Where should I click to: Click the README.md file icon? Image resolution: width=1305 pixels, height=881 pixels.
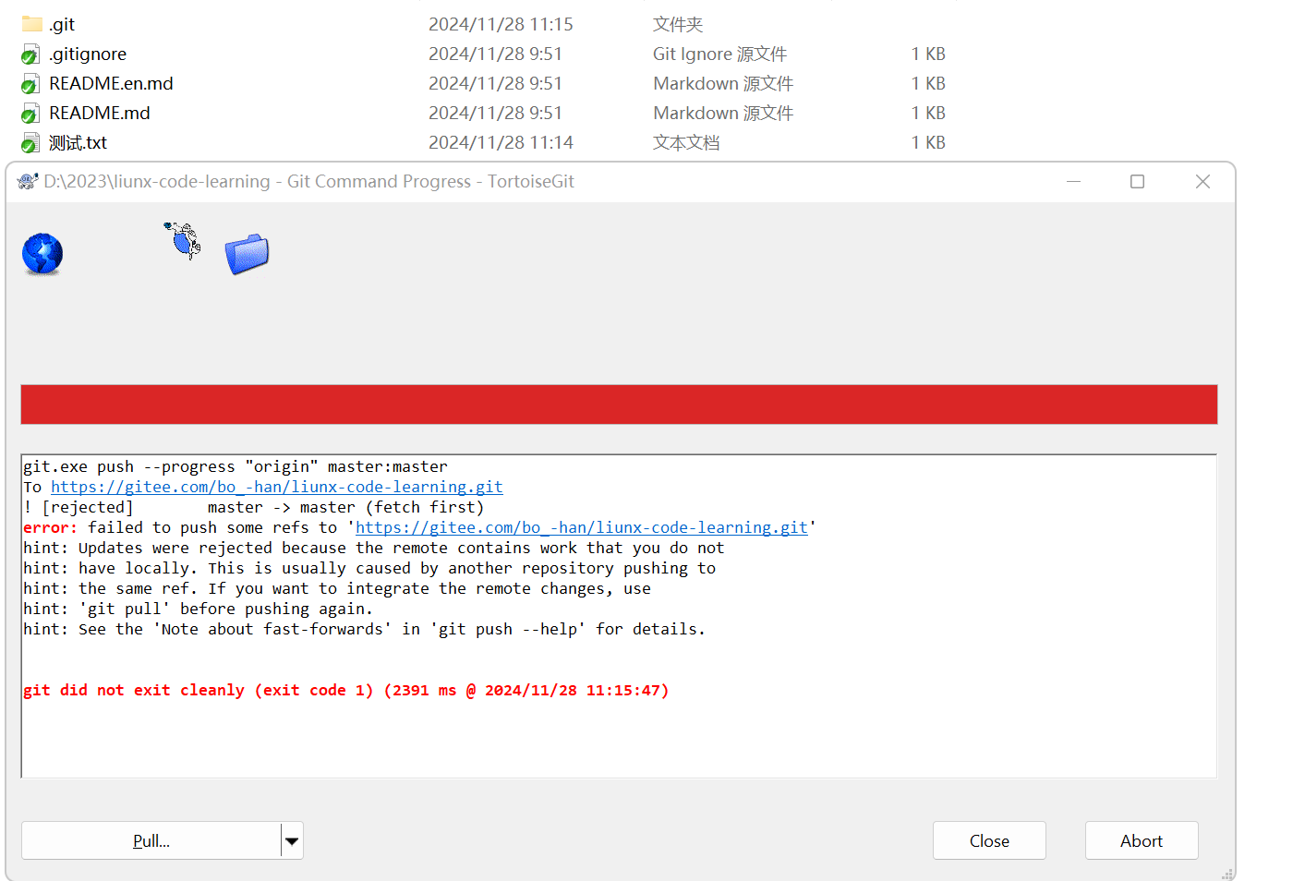click(x=30, y=114)
